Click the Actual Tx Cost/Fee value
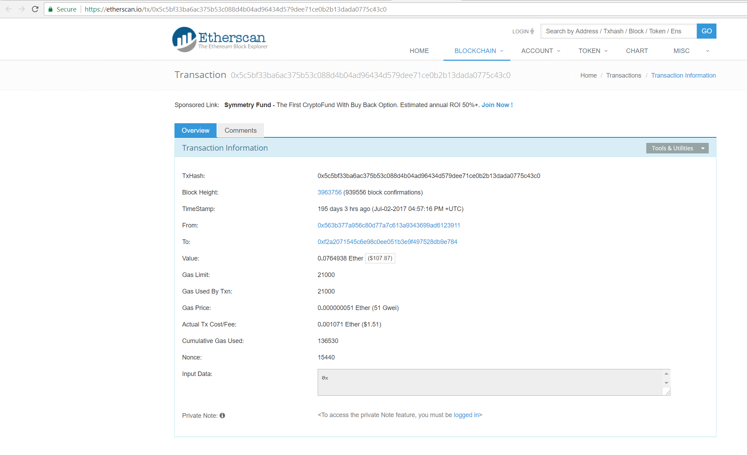747x455 pixels. (x=349, y=324)
